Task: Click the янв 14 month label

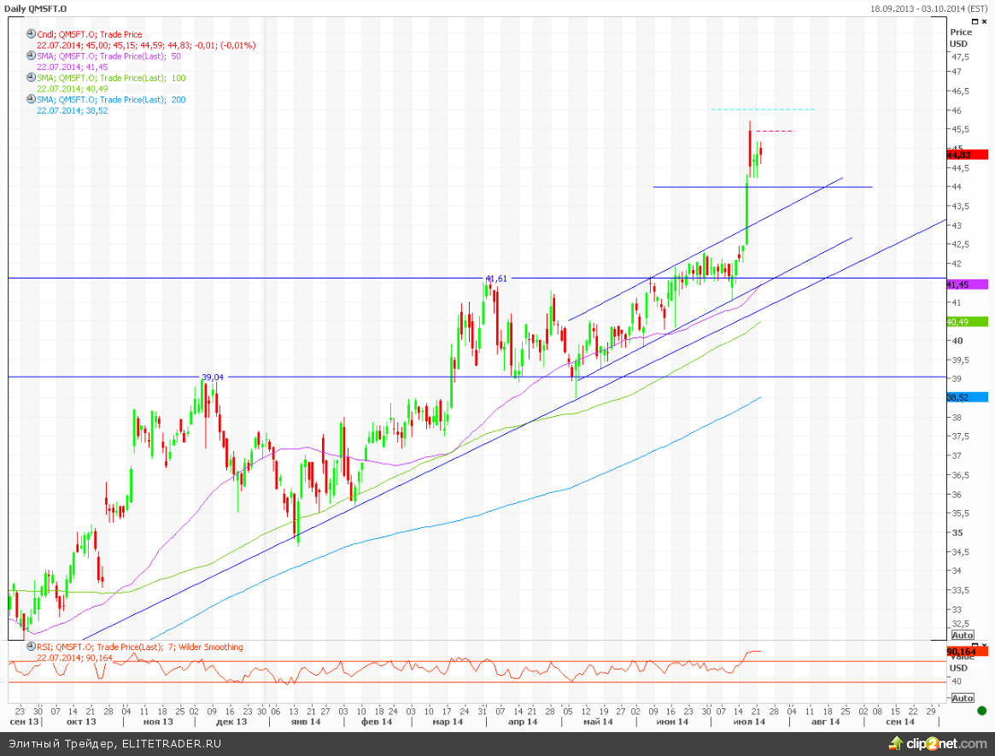Action: click(306, 722)
